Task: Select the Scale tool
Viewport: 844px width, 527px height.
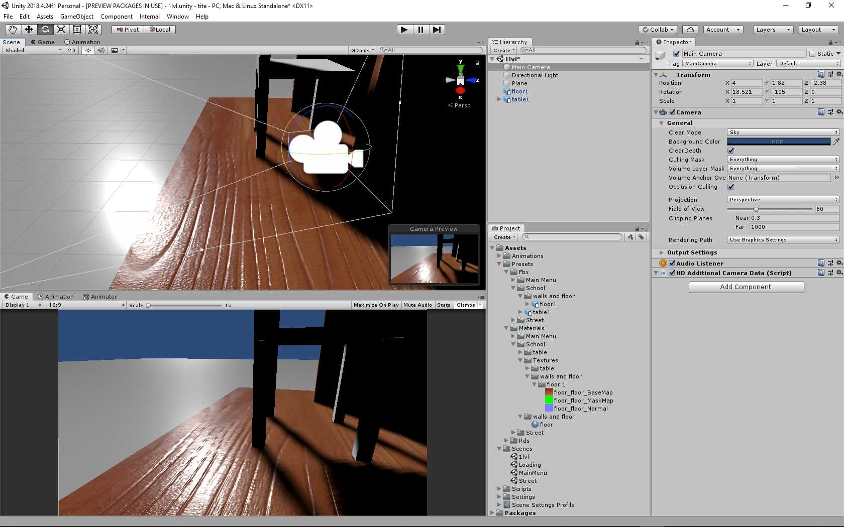Action: pos(61,30)
